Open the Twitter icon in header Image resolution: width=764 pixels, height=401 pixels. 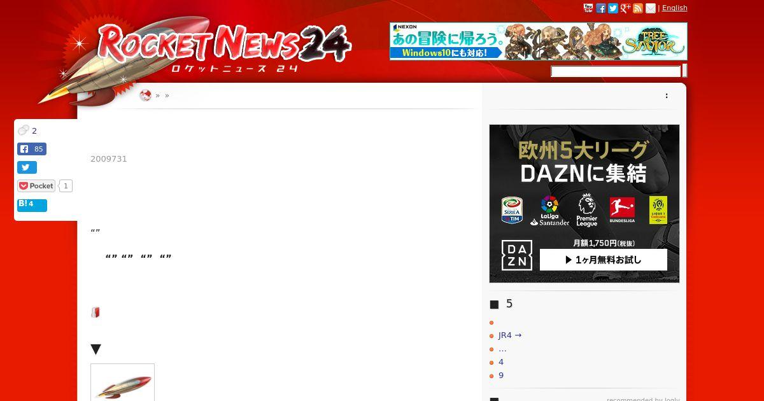pyautogui.click(x=613, y=8)
